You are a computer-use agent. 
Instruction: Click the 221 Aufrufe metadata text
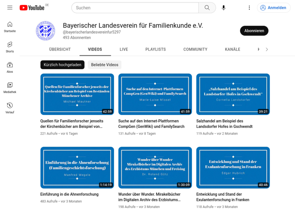[49, 133]
